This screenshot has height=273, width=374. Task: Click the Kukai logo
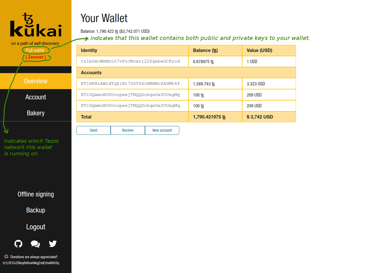coord(36,26)
